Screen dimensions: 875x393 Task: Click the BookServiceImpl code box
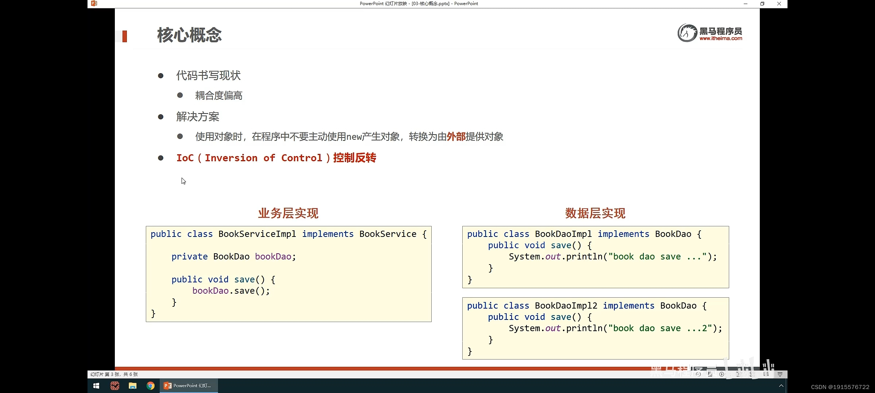point(288,274)
